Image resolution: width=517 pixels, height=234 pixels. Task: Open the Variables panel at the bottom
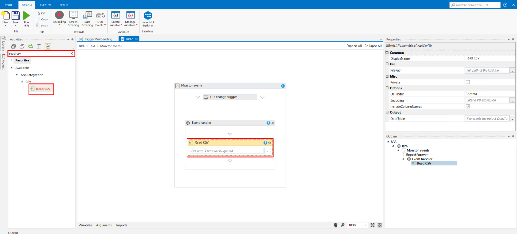tap(85, 225)
